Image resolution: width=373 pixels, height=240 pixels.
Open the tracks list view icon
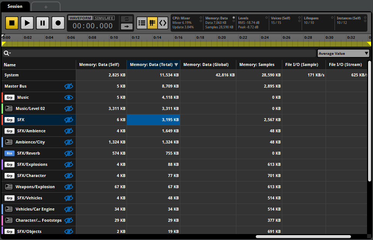click(142, 23)
